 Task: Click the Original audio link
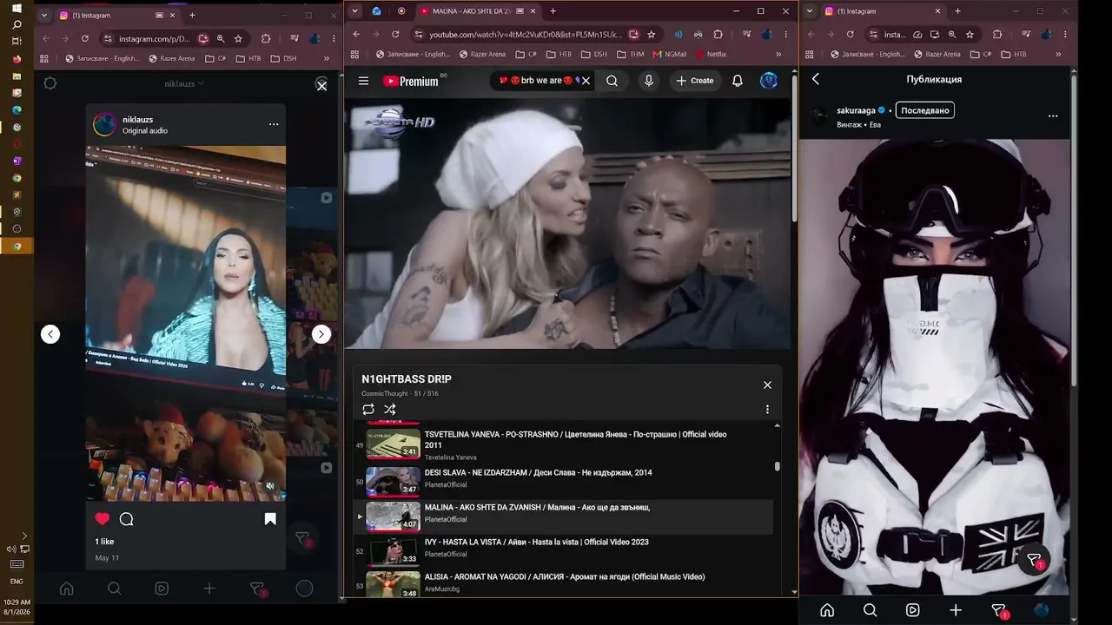(145, 131)
